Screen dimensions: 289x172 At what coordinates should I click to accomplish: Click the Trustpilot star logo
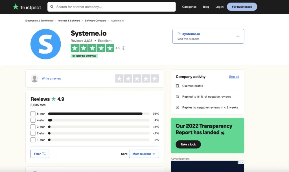[16, 7]
